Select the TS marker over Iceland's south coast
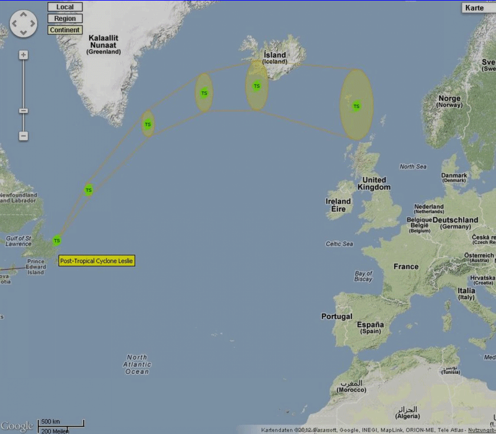 [257, 86]
